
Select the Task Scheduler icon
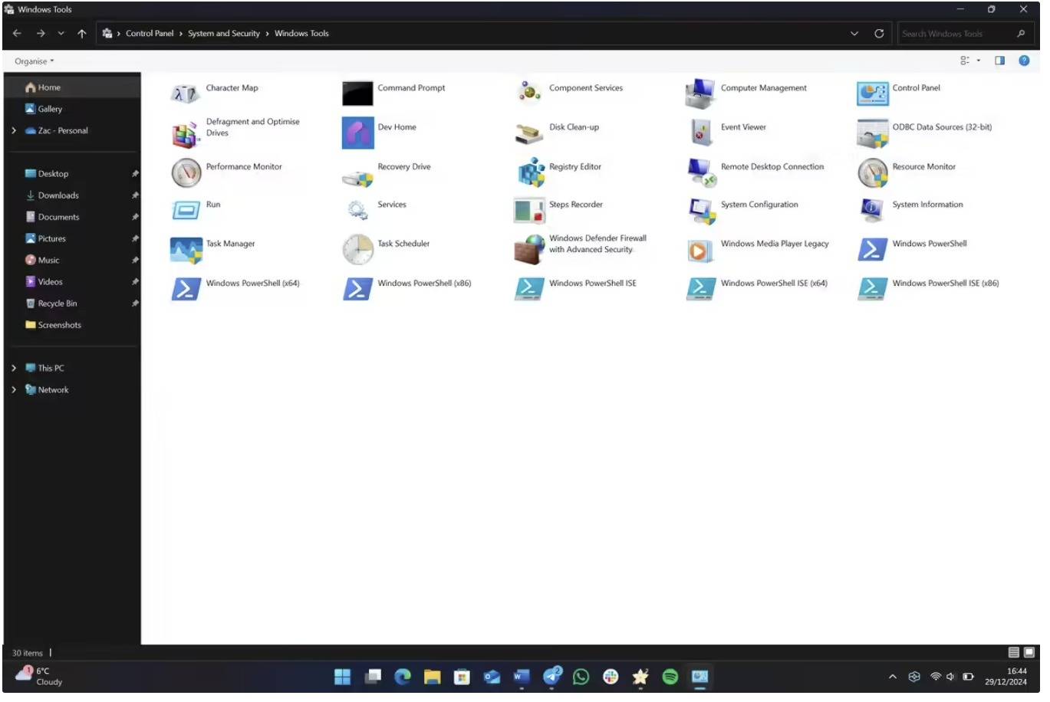click(357, 250)
